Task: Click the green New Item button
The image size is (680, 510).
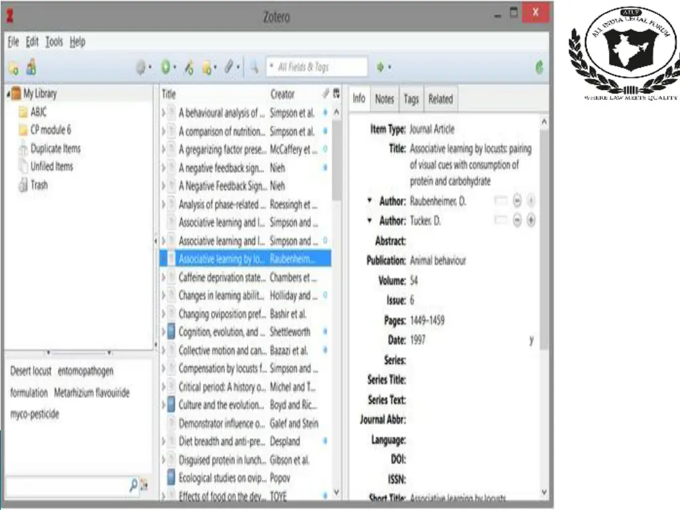Action: [x=165, y=67]
